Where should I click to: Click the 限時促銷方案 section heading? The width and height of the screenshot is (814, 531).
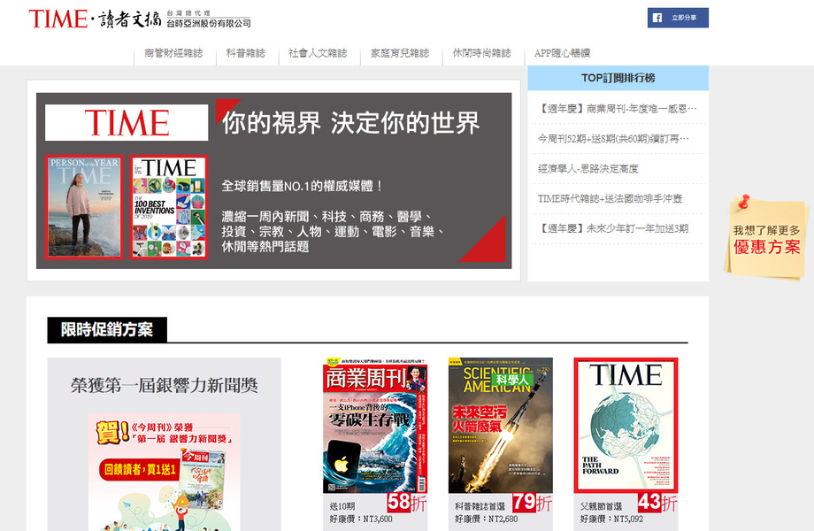(107, 329)
